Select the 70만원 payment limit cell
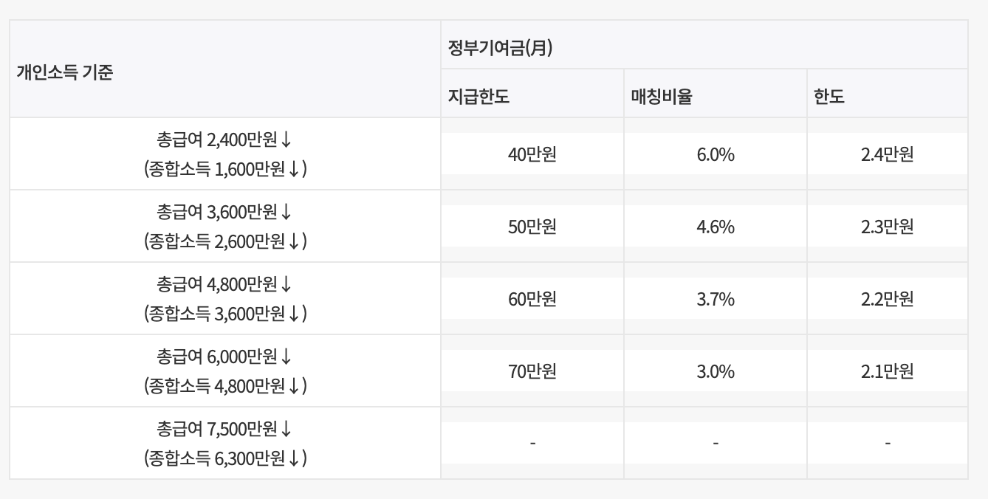This screenshot has width=988, height=499. [532, 371]
